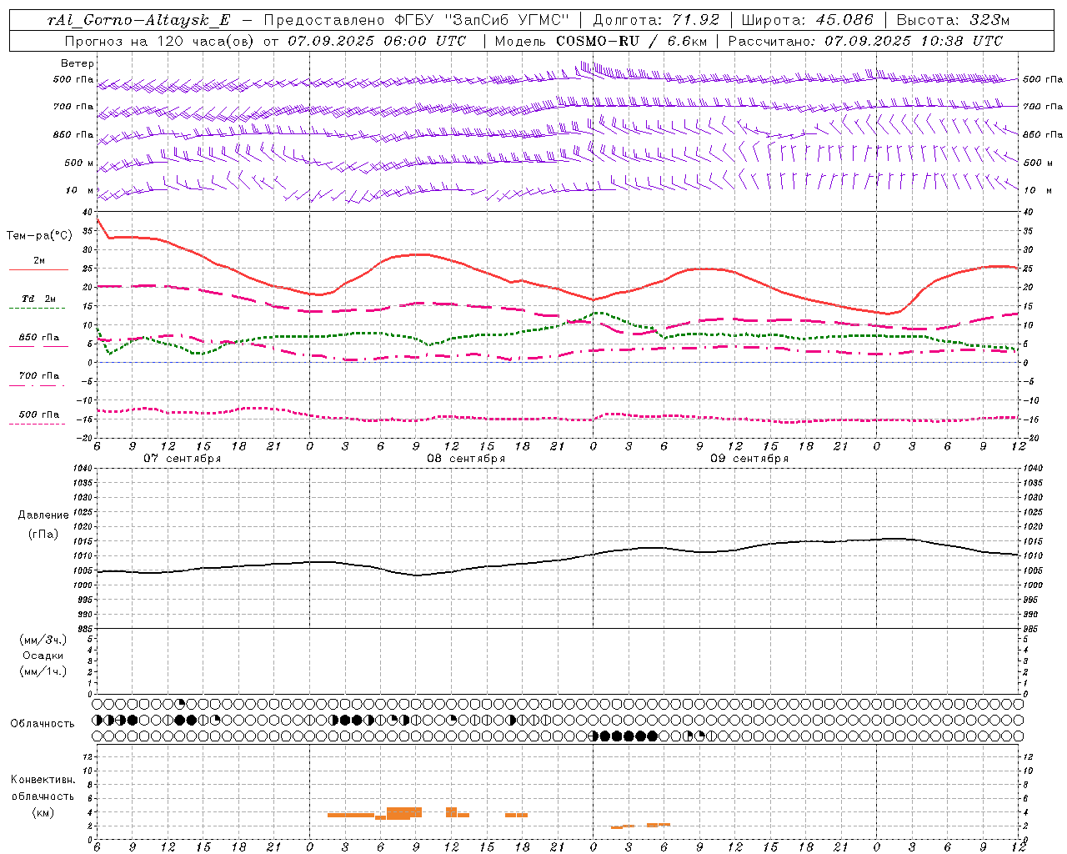Click "Рассчитано: 07.09.2025 10:38 UTC" timestamp

coord(865,41)
